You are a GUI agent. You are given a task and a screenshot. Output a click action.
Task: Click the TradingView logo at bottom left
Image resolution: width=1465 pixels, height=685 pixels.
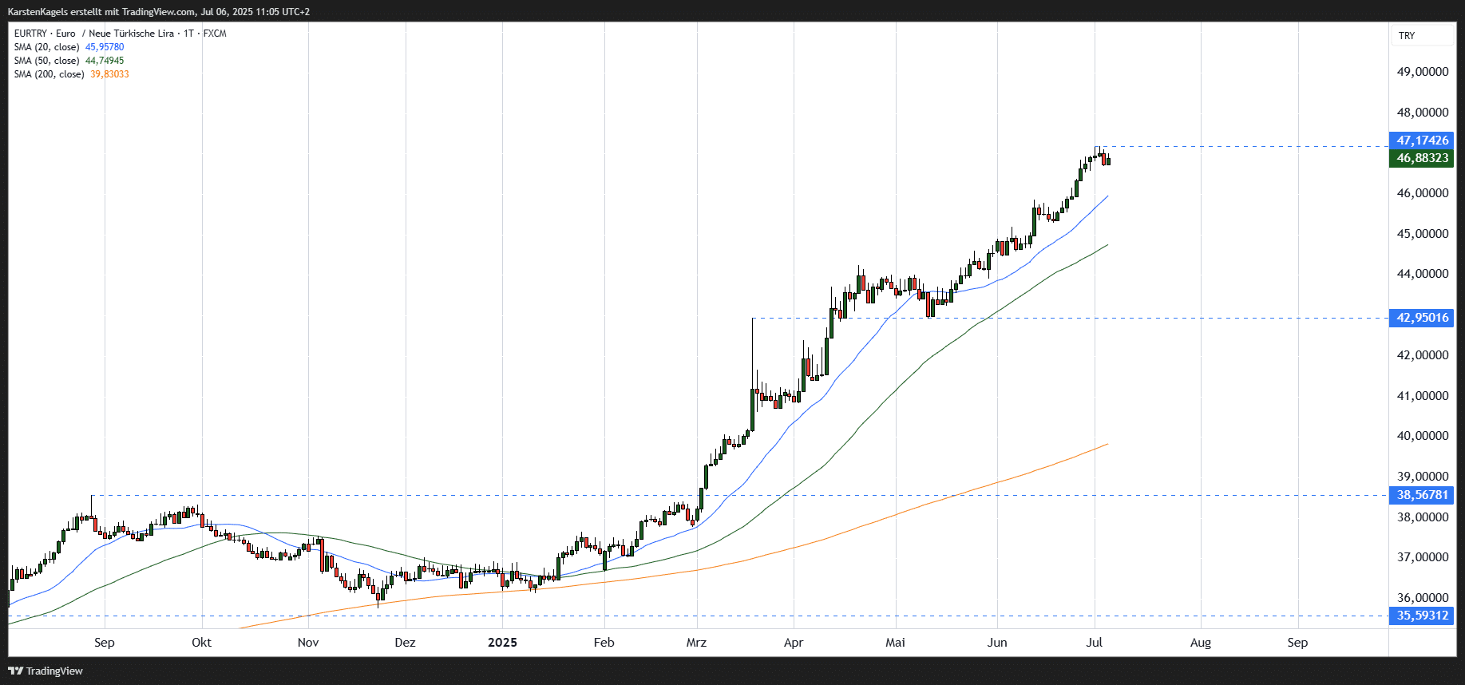[x=46, y=671]
